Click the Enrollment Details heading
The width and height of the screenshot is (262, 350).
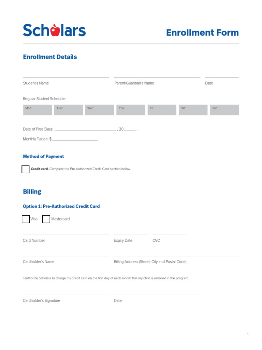click(50, 57)
